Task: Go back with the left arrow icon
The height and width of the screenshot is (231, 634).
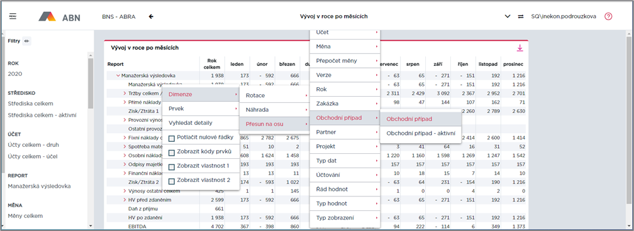Action: tap(151, 16)
